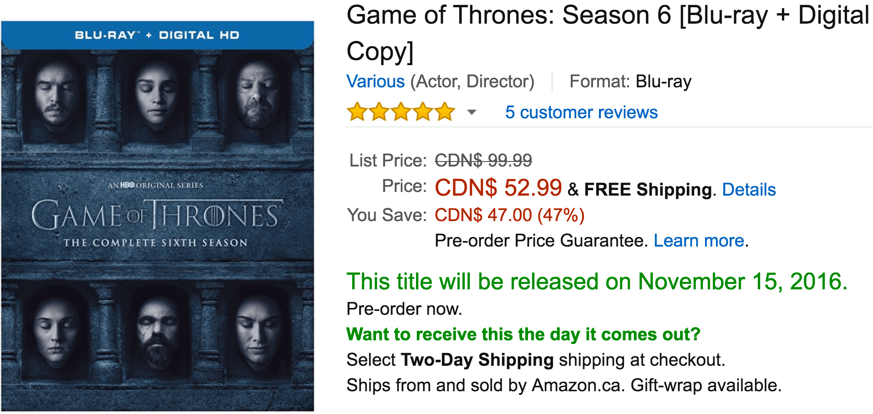This screenshot has width=873, height=414.
Task: Click the Want to receive this day-of-release heading
Action: [523, 334]
